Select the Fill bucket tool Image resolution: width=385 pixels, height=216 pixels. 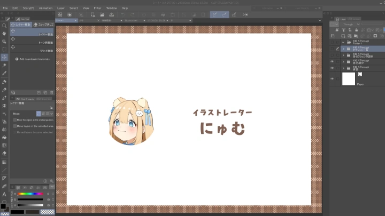pyautogui.click(x=4, y=138)
